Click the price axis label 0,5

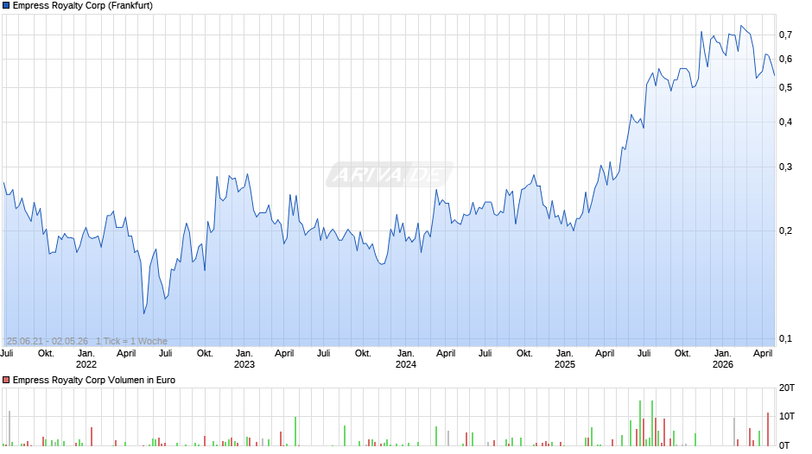pyautogui.click(x=785, y=87)
